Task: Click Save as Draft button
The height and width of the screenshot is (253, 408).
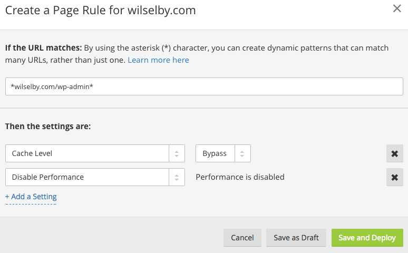Action: 296,238
